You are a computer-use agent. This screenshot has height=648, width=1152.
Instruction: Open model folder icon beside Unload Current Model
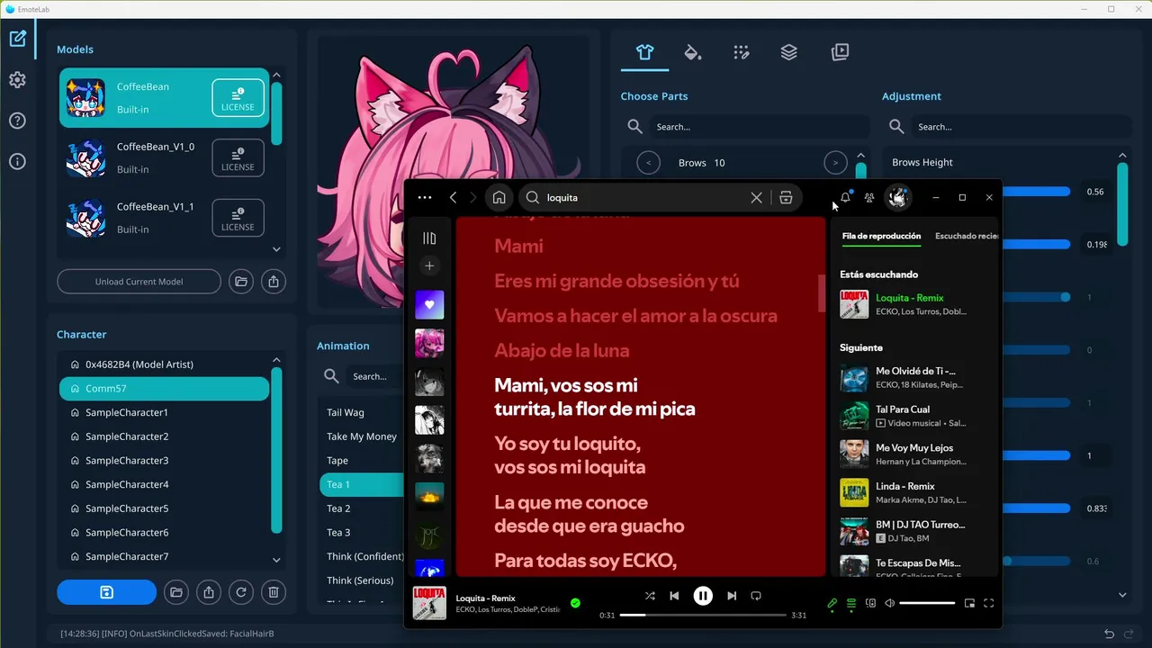click(241, 282)
